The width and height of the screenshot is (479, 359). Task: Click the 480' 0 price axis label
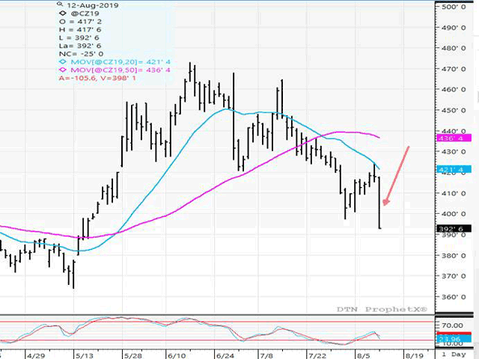click(x=454, y=48)
